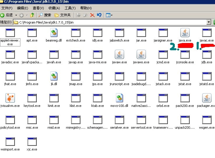
Task: Open the 工具(T) menu
Action: pyautogui.click(x=70, y=8)
